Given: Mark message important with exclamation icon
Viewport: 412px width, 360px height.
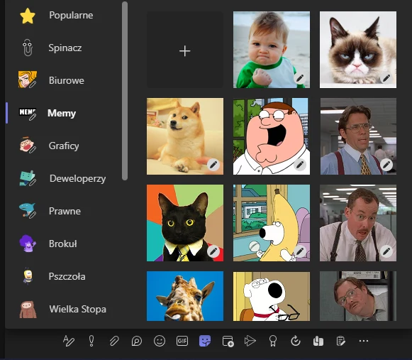Looking at the screenshot, I should [x=91, y=341].
